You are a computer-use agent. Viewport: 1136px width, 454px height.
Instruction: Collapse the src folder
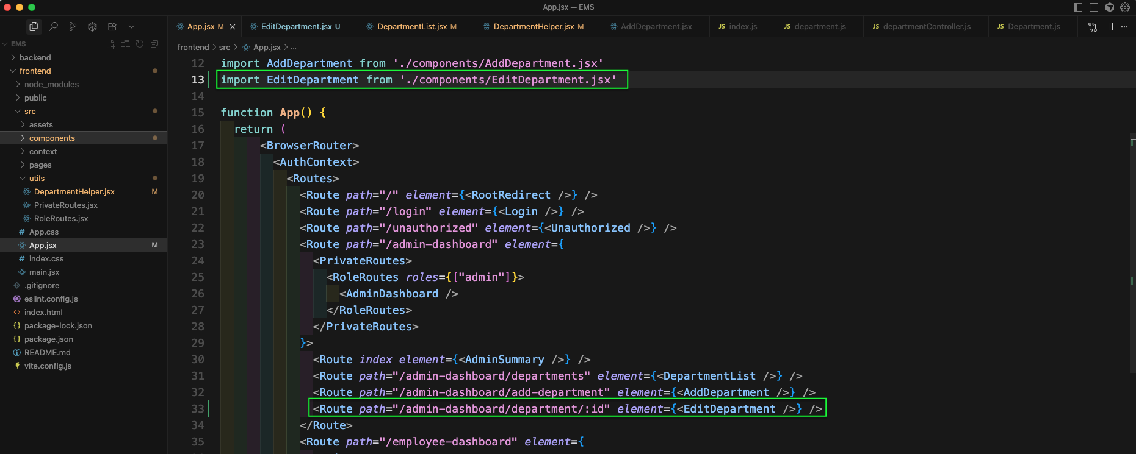tap(84, 111)
